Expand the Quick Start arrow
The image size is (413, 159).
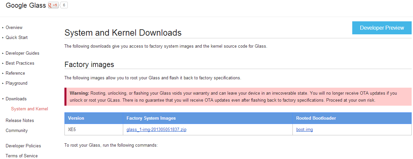point(3,38)
